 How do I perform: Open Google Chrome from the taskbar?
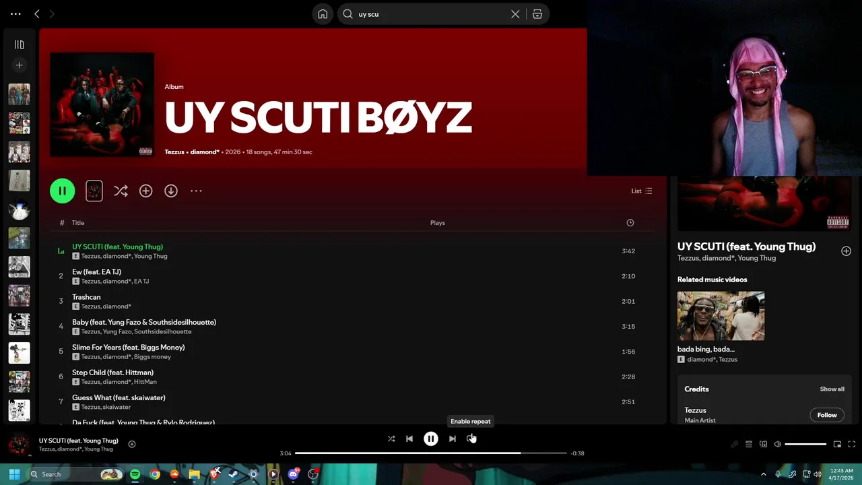coord(155,474)
